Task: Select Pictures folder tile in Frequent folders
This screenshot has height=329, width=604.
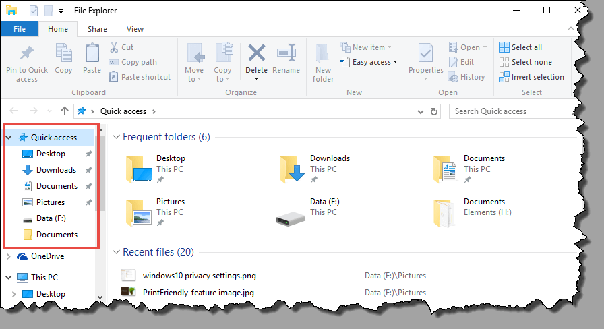Action: [x=156, y=212]
